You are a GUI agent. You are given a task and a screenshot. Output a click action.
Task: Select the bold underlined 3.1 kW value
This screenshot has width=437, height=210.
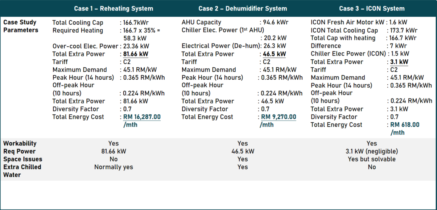[x=399, y=62]
